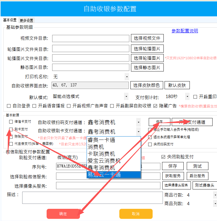Toggle the 隐藏广告 checkbox
The image size is (217, 221).
[x=155, y=106]
